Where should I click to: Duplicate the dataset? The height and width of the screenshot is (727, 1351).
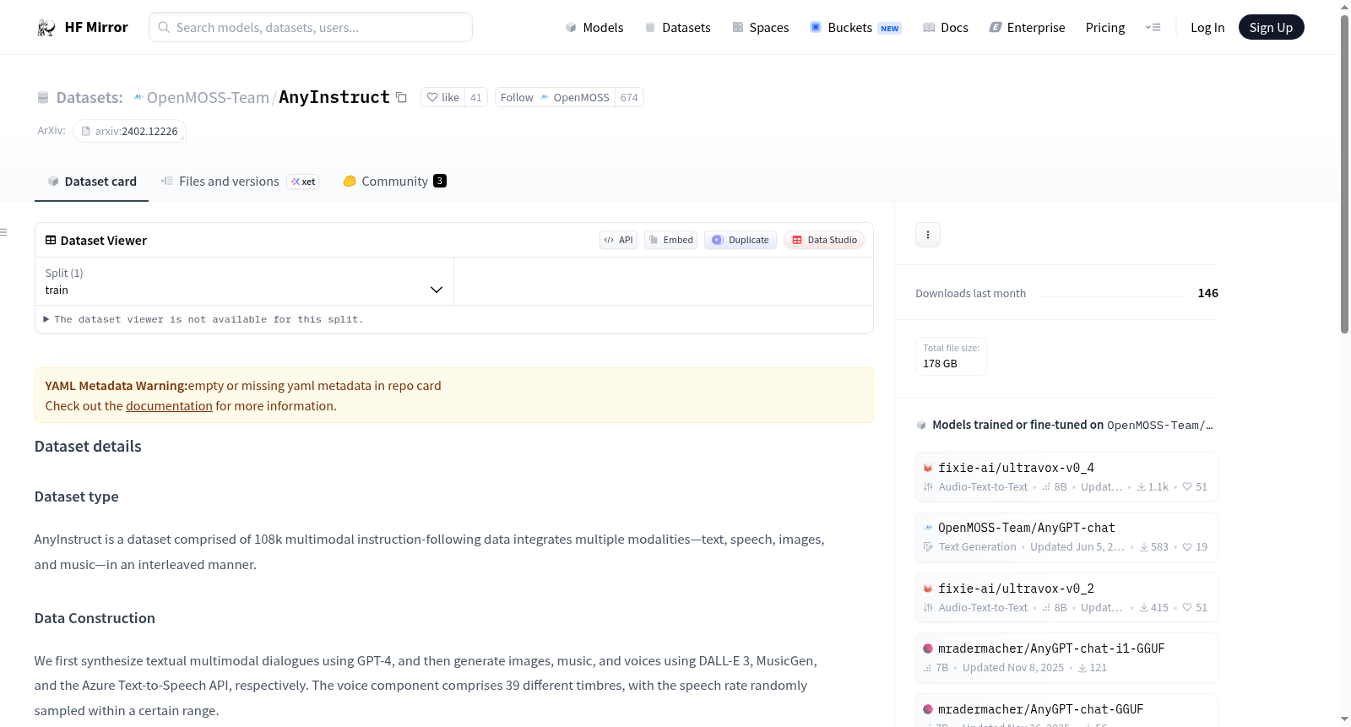741,241
